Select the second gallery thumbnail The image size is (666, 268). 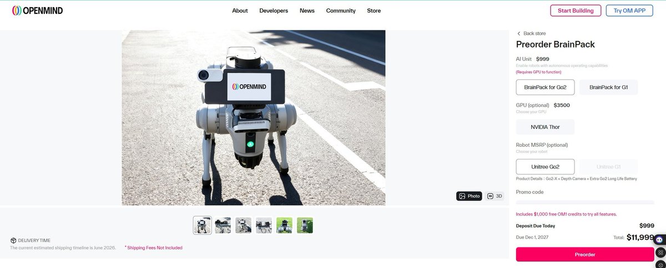tap(223, 225)
